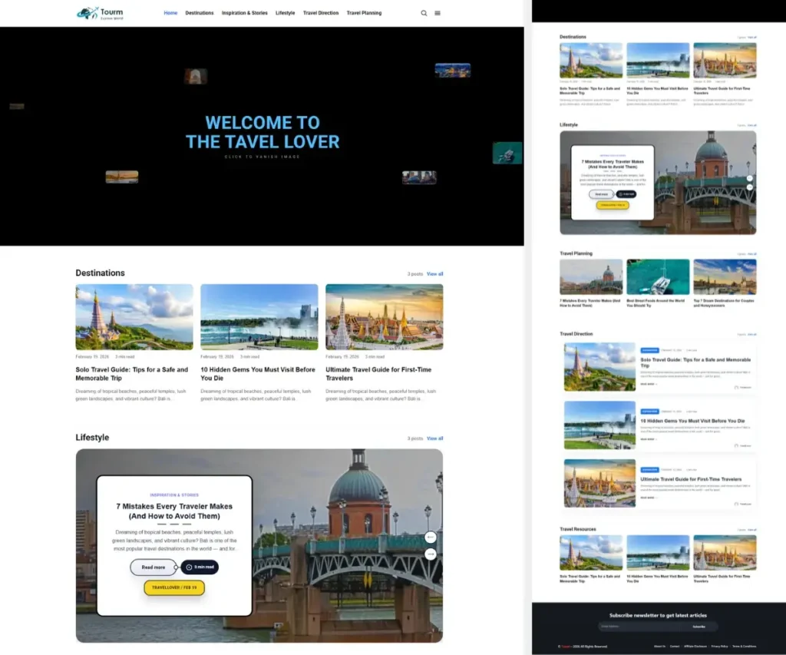Screen dimensions: 786x655
Task: Click the next arrow on Lifestyle slider
Action: coord(430,554)
